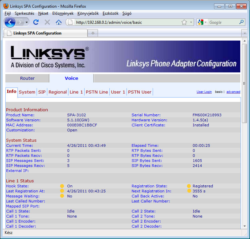Click the yellow dot beside Registered
This screenshot has height=239, width=250.
pyautogui.click(x=189, y=186)
